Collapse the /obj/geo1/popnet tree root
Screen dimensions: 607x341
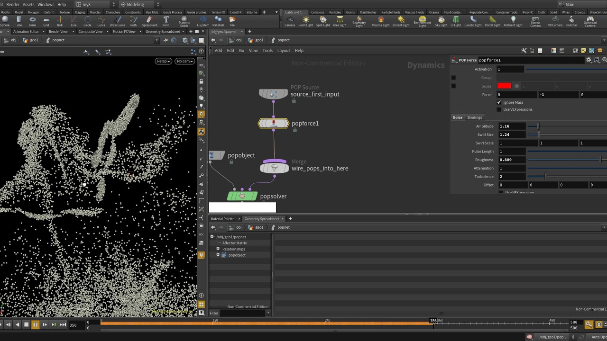click(x=212, y=237)
